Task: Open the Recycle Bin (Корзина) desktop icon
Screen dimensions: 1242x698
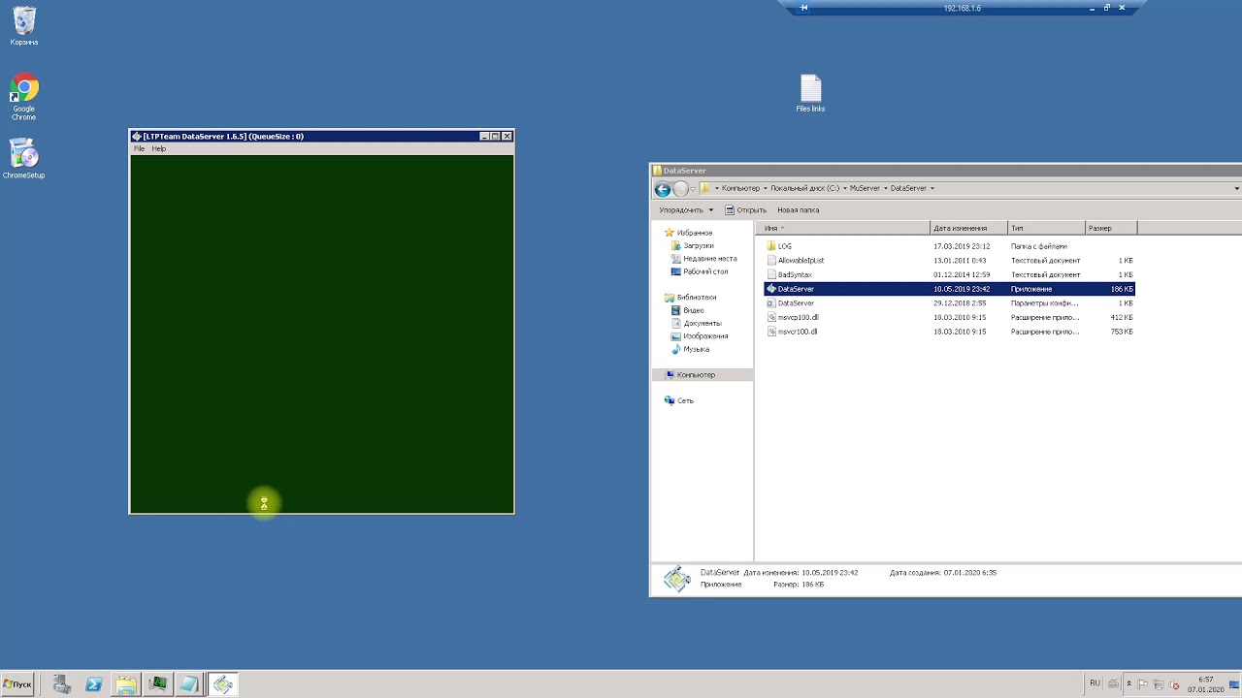Action: coord(24,26)
